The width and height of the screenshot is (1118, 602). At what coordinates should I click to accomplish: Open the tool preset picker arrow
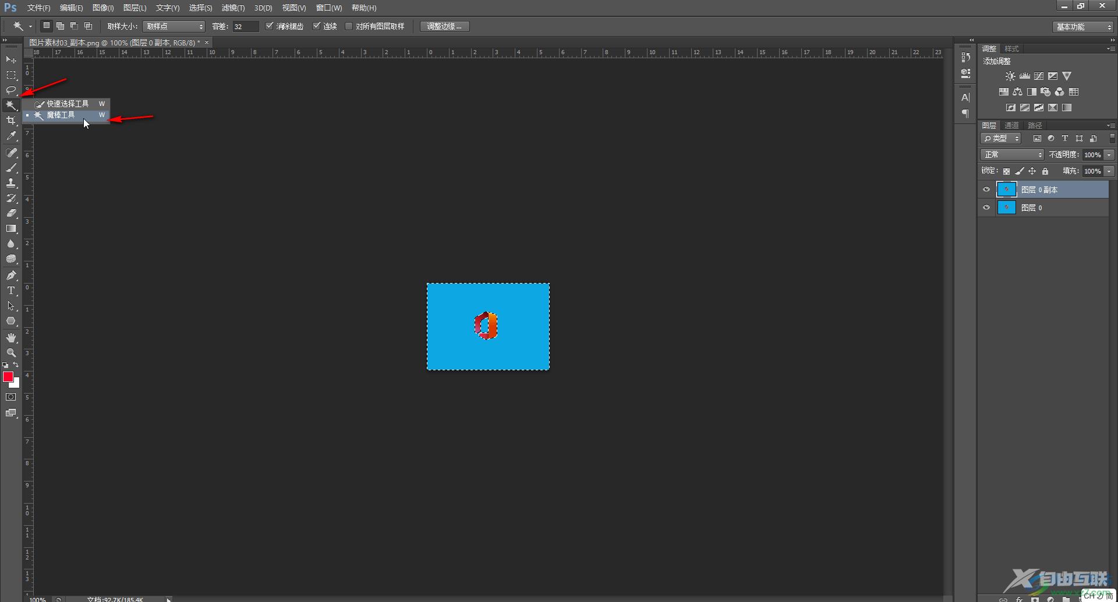tap(30, 27)
